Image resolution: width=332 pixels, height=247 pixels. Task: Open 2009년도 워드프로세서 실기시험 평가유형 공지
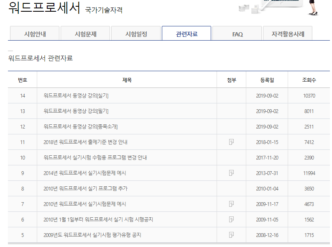[x=92, y=235]
